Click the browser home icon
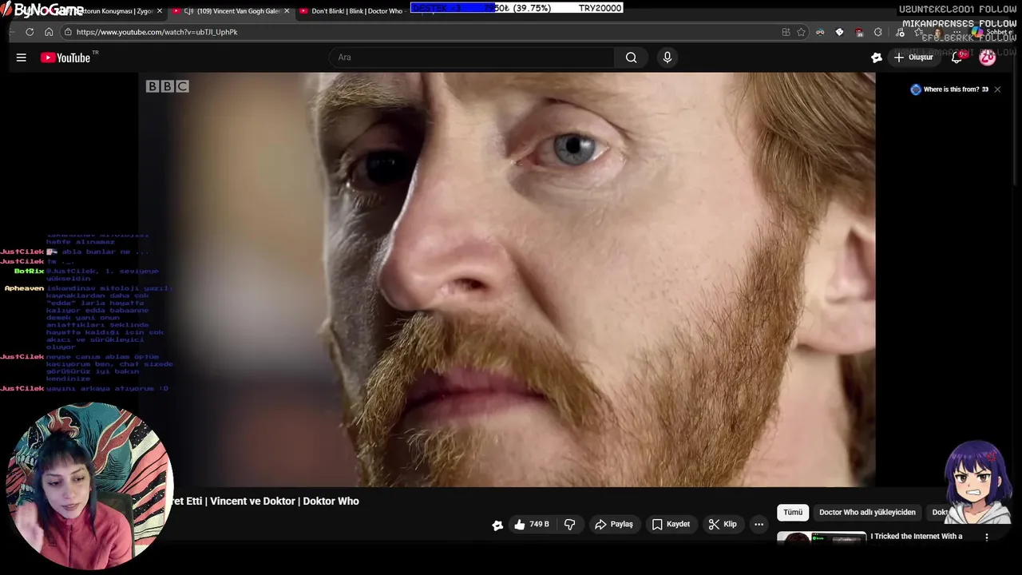 pos(49,32)
